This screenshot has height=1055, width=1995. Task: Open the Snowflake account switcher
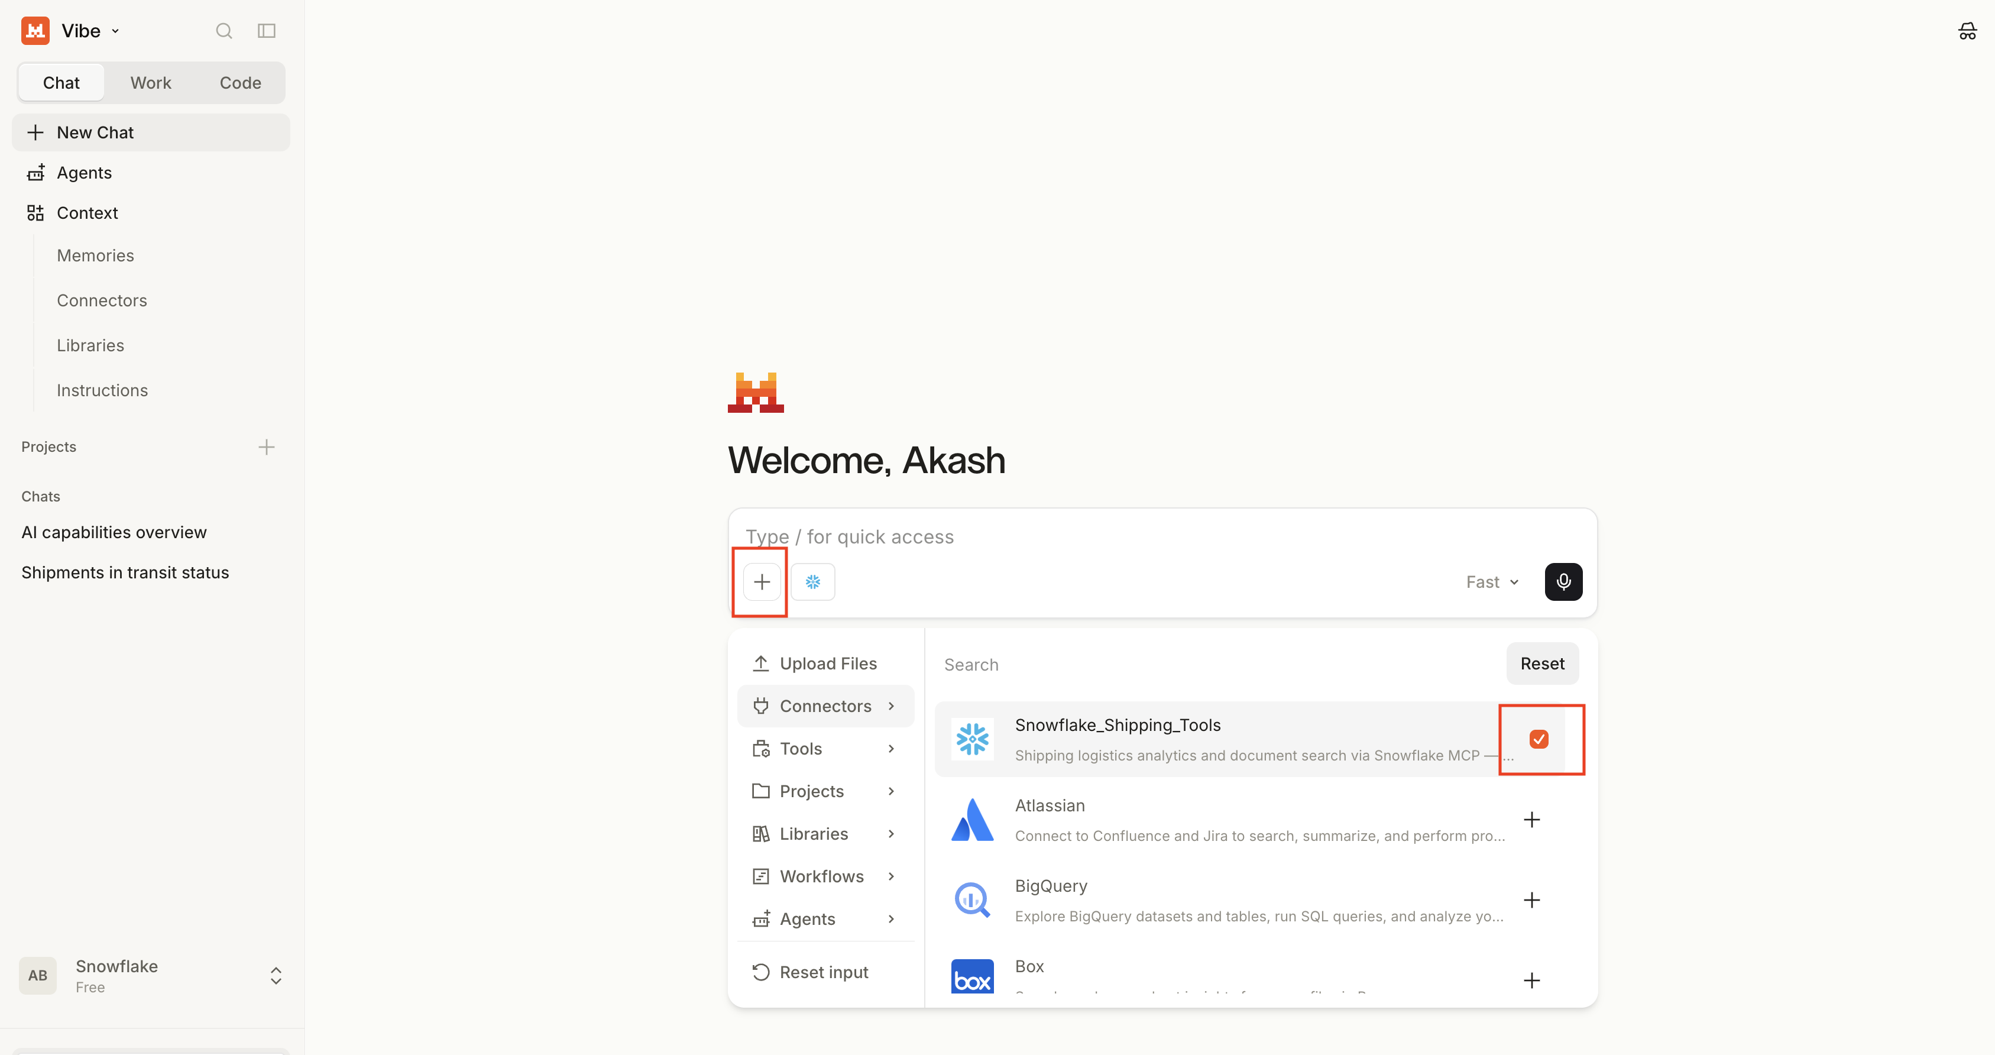coord(151,975)
